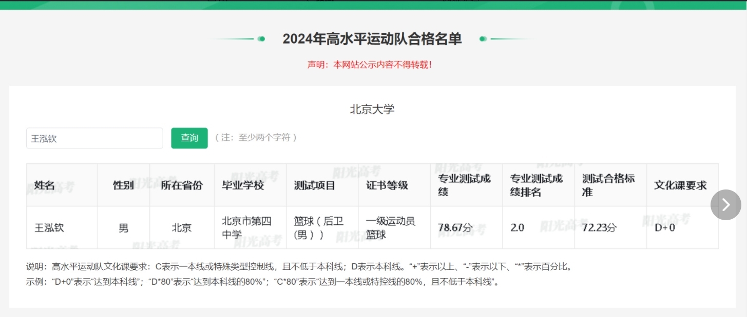Screen dimensions: 747x317
Task: Click the 文化课要求 column header
Action: tap(682, 185)
